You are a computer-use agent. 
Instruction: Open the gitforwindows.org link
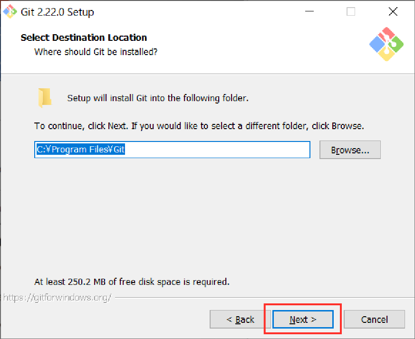57,298
